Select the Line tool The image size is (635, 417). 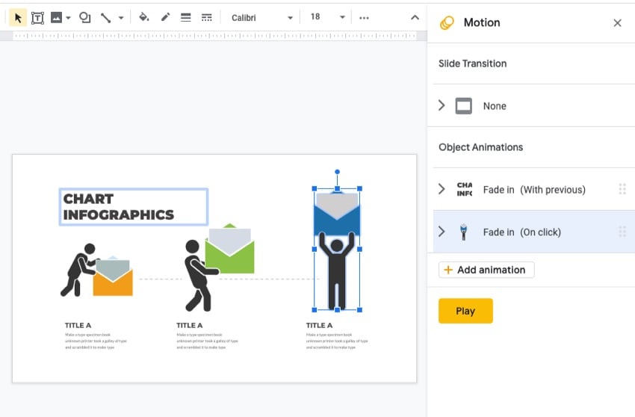[106, 17]
